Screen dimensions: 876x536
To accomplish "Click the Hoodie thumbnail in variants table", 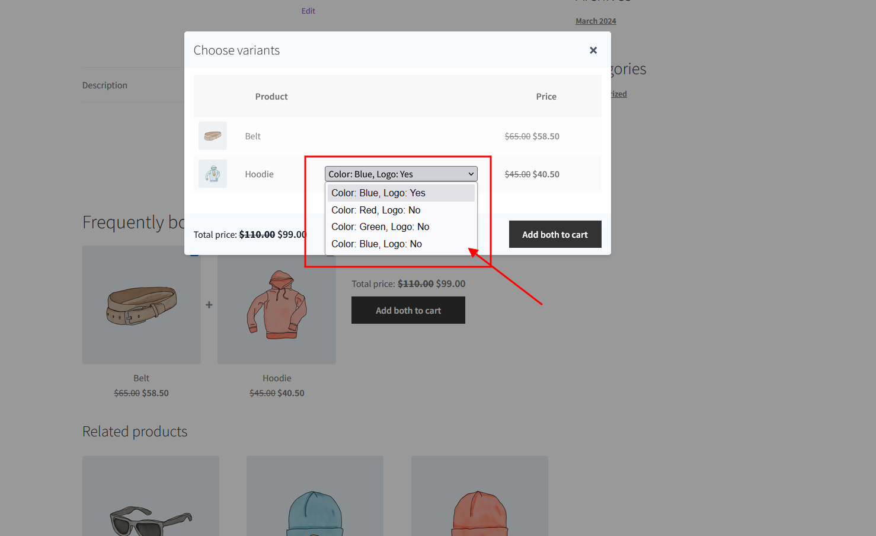I will [212, 174].
